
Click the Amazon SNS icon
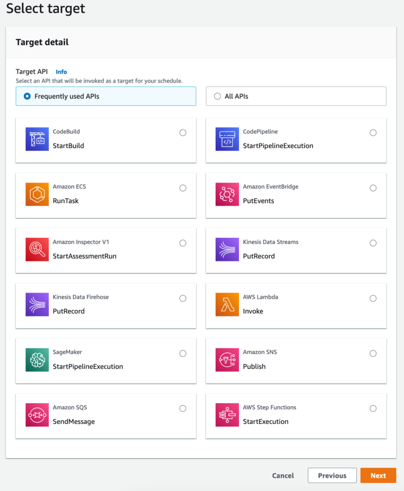tap(227, 360)
